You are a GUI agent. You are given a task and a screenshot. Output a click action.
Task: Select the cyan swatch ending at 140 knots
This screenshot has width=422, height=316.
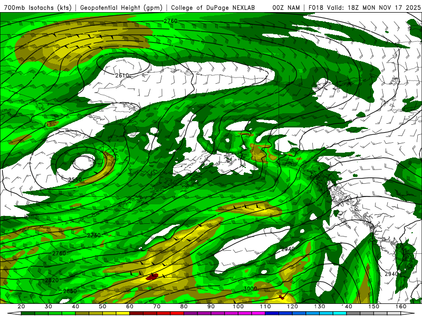(340, 313)
